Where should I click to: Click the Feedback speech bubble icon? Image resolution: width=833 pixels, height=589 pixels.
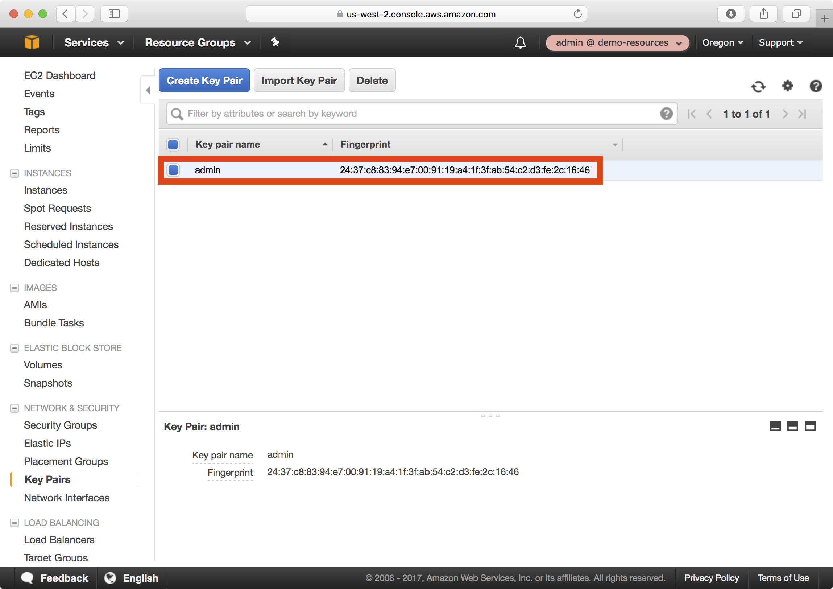coord(27,578)
